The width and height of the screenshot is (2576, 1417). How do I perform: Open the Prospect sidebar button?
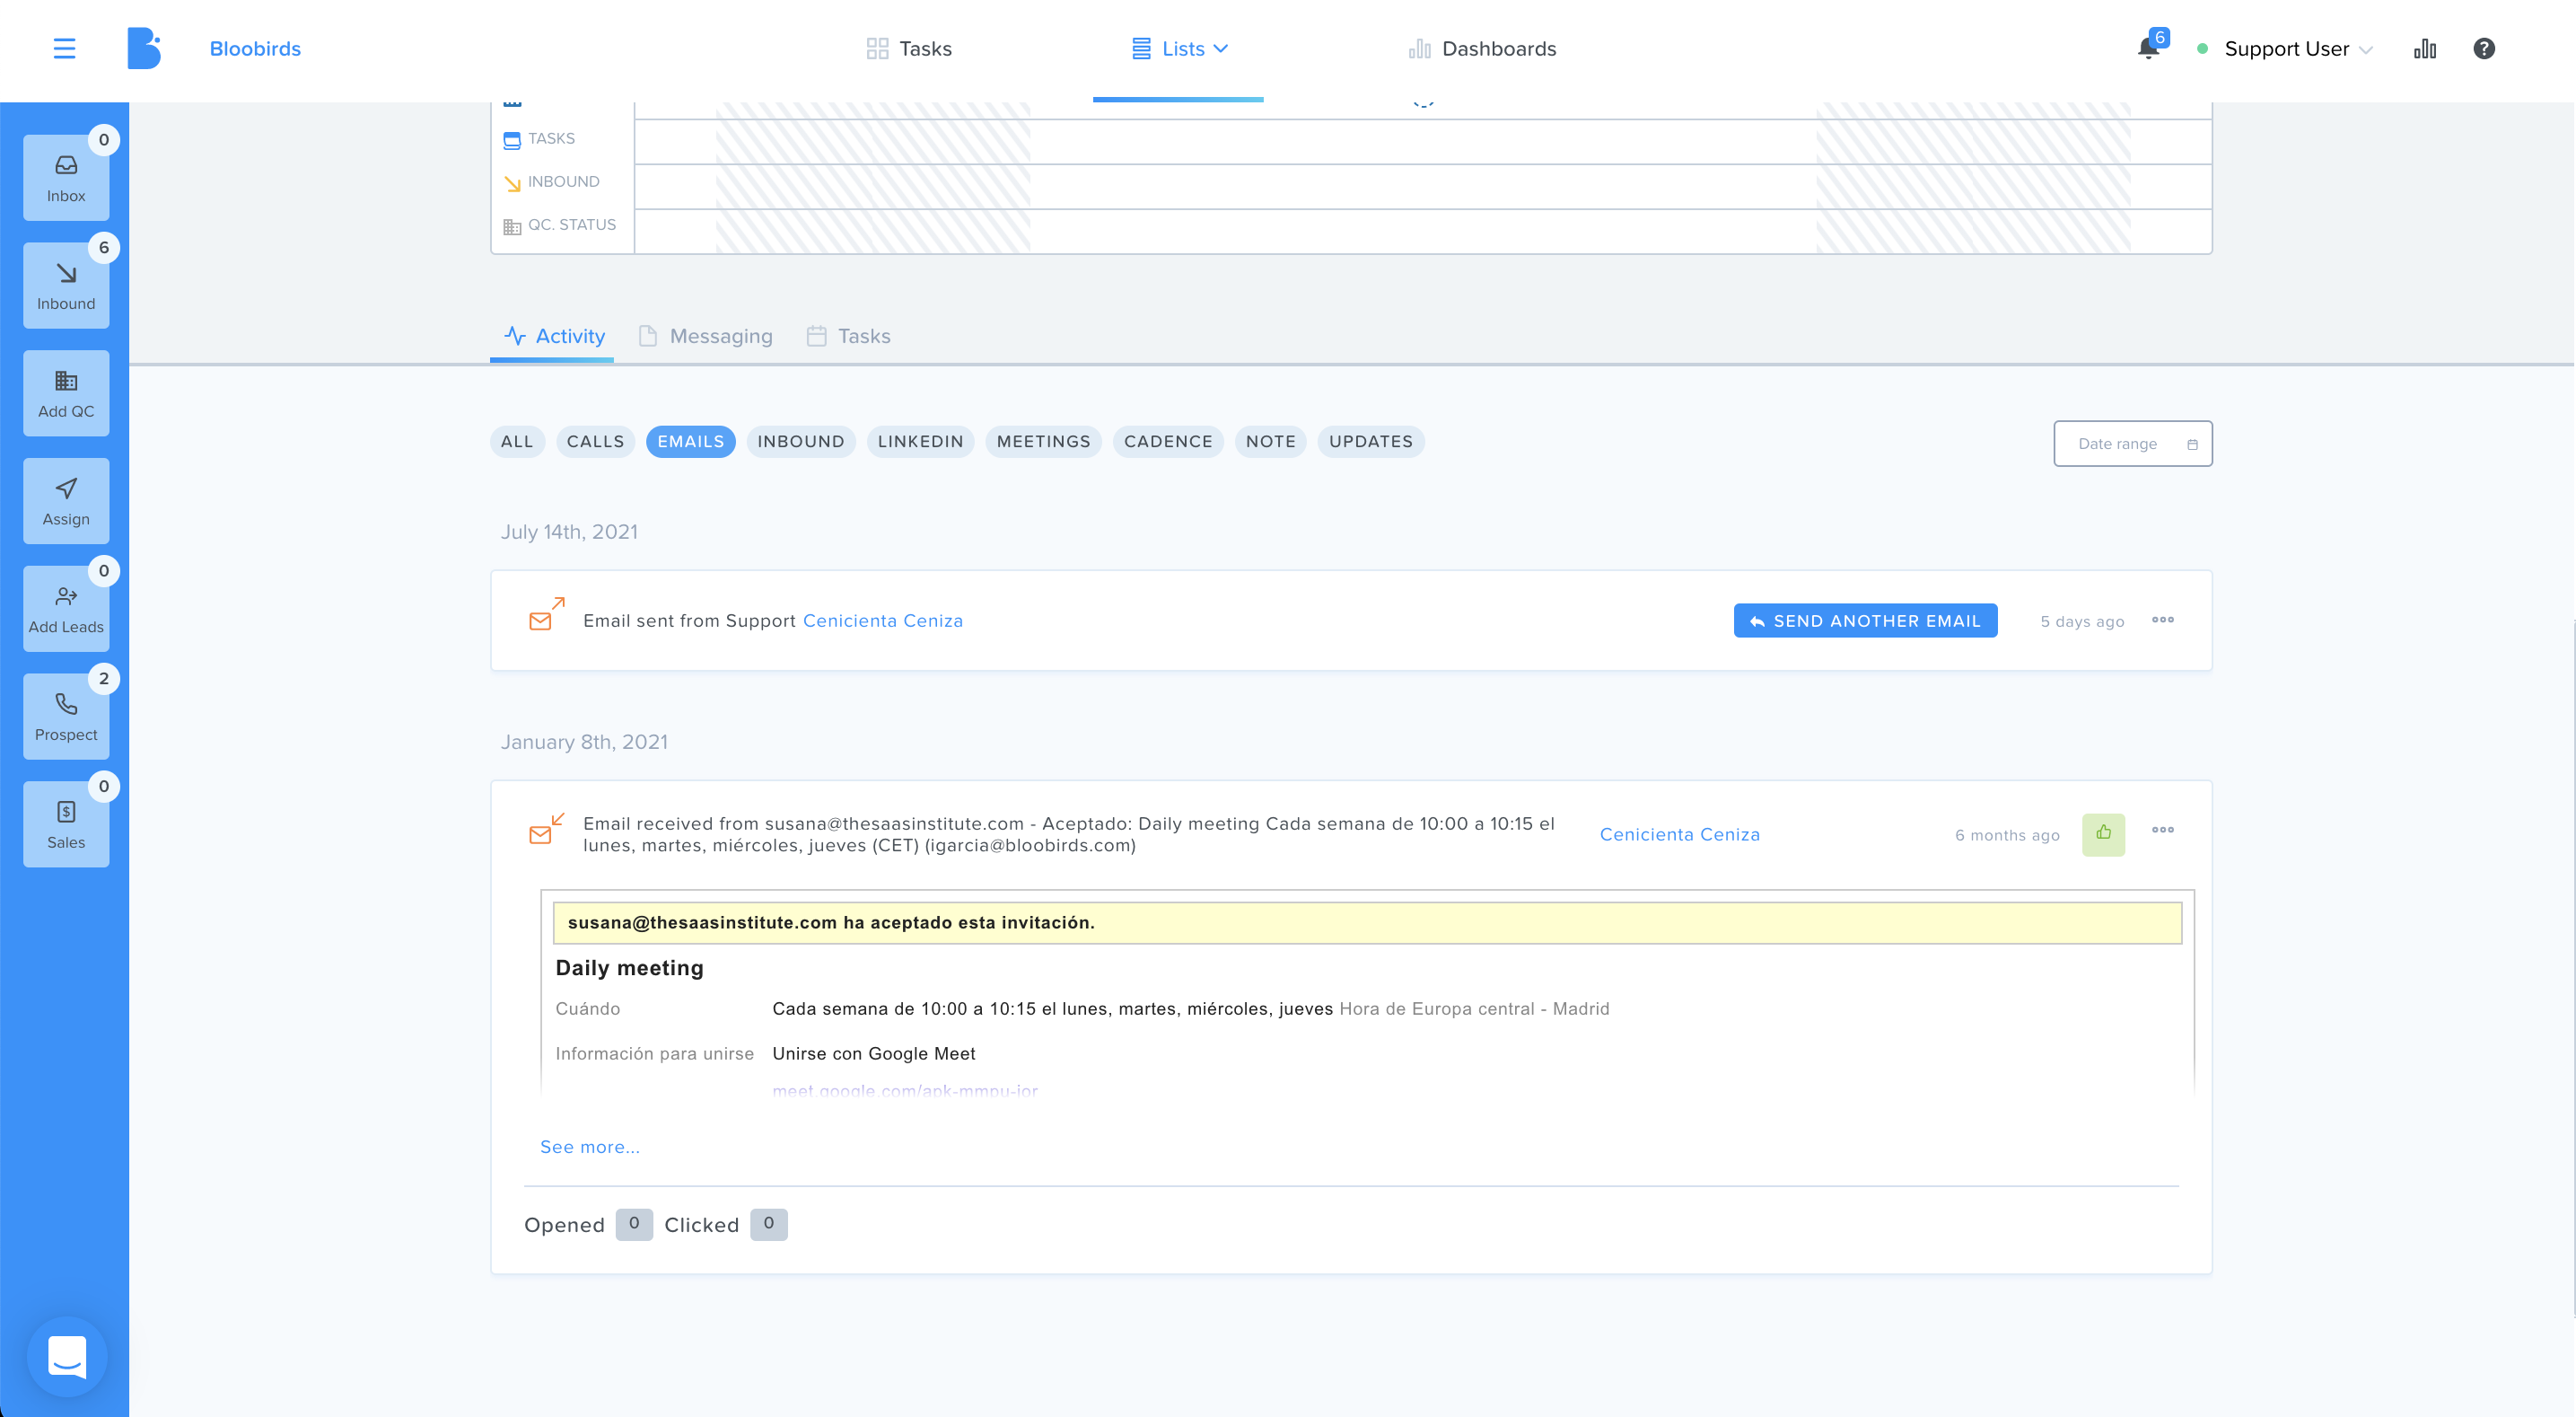(66, 717)
